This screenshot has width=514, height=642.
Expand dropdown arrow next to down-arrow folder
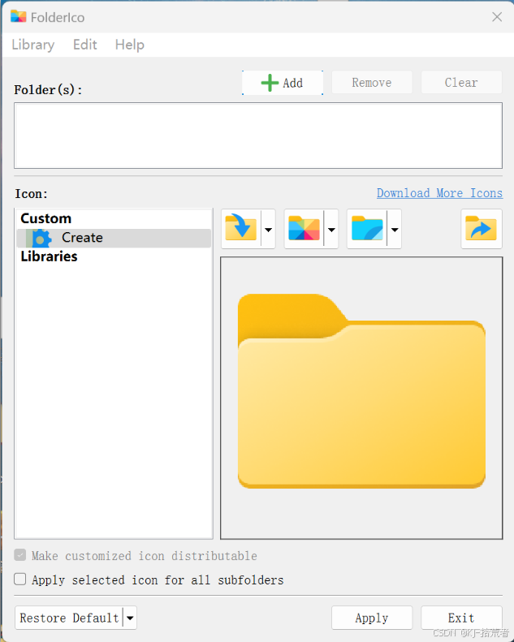tap(268, 230)
